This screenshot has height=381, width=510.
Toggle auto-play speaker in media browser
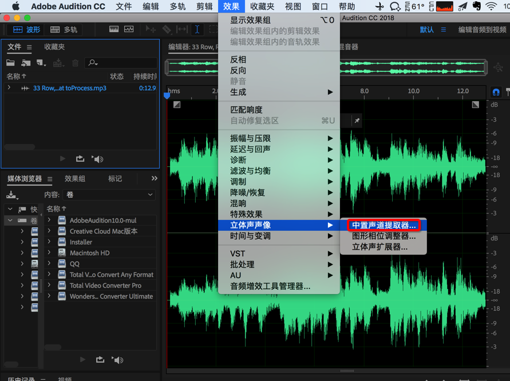click(117, 360)
